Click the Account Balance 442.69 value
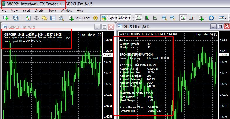230x119 pixels. tap(151, 79)
